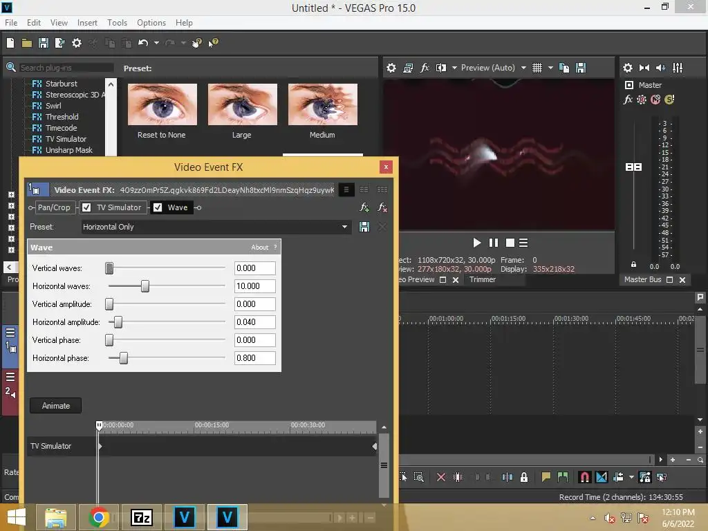Screen dimensions: 708x531
Task: Click the Dim Output speaker icon
Action: coord(660,68)
